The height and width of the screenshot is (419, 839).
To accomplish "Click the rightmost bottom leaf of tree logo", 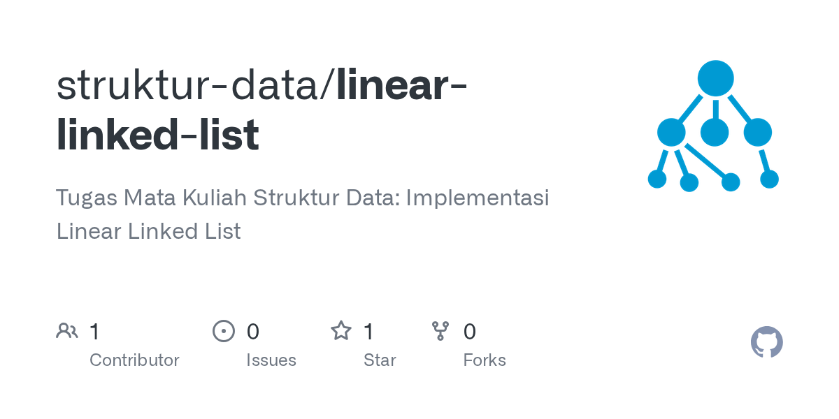I will pos(769,179).
